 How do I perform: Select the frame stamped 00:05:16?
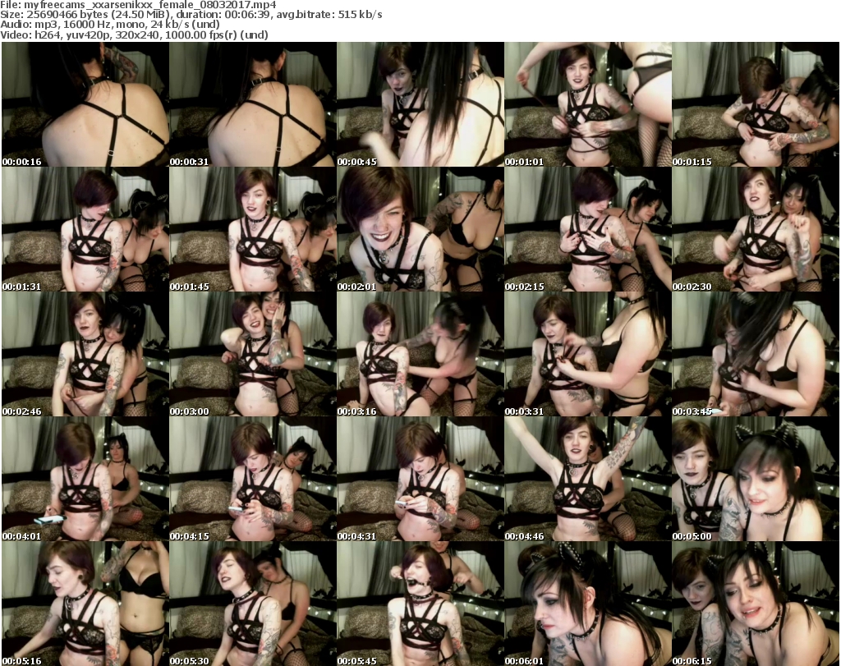(85, 604)
